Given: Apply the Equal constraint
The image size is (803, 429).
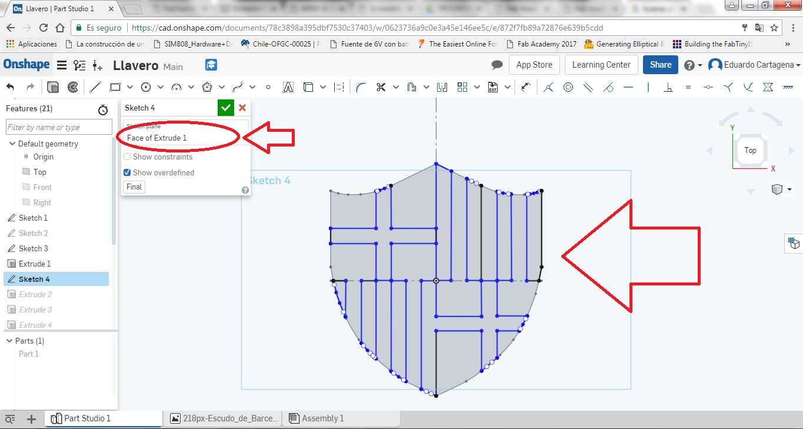Looking at the screenshot, I should click(688, 87).
